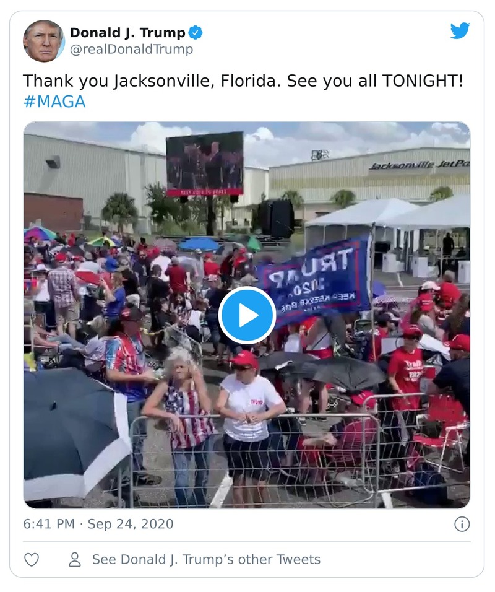The image size is (495, 592).
Task: Click the Jacksonville JetPort building sign in video
Action: 418,165
